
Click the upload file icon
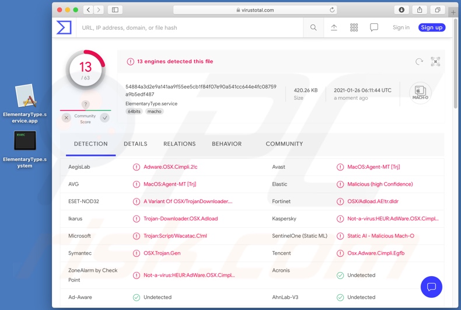334,27
